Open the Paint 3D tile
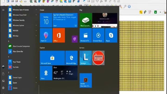This screenshot has height=94, width=167. tap(46, 36)
